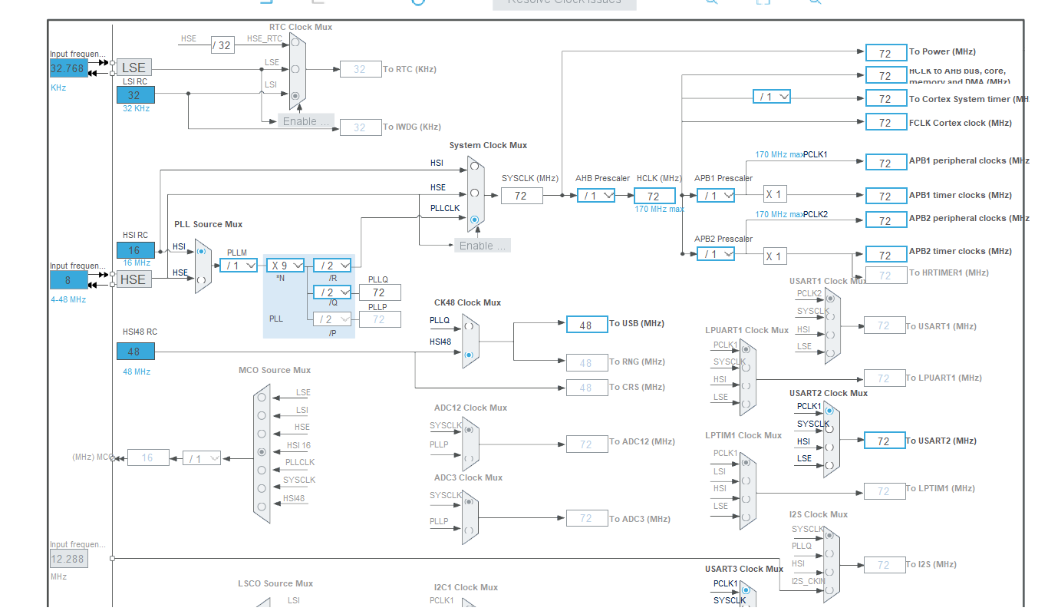Select PLLCLK in the MCO Source Mux
This screenshot has height=611, width=1048.
coord(262,469)
